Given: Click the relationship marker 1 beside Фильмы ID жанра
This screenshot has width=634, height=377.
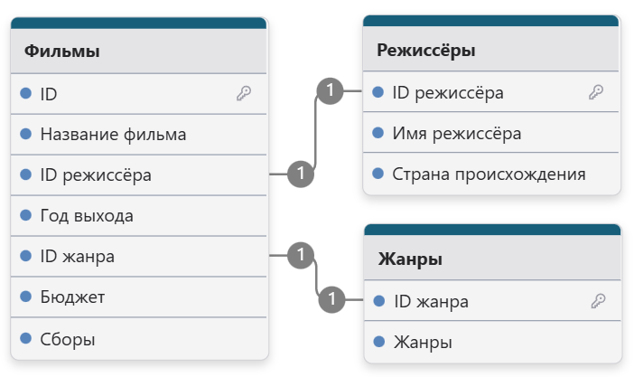Looking at the screenshot, I should coord(301,255).
